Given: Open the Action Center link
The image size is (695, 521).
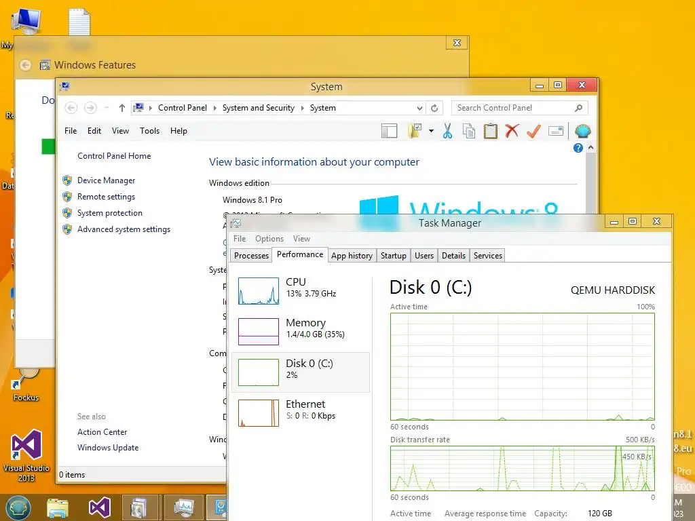Looking at the screenshot, I should [102, 432].
